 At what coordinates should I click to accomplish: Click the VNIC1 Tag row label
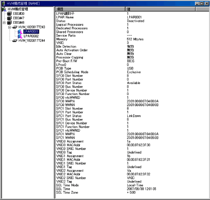click(x=64, y=167)
